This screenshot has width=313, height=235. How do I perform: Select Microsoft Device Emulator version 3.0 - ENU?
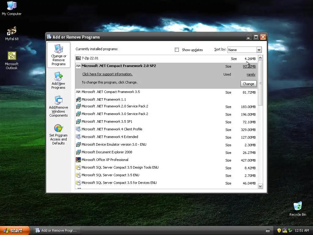point(166,144)
